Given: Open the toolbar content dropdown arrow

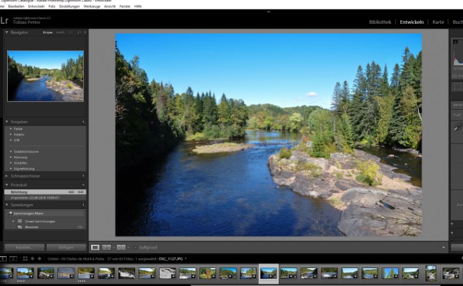Looking at the screenshot, I should [443, 247].
